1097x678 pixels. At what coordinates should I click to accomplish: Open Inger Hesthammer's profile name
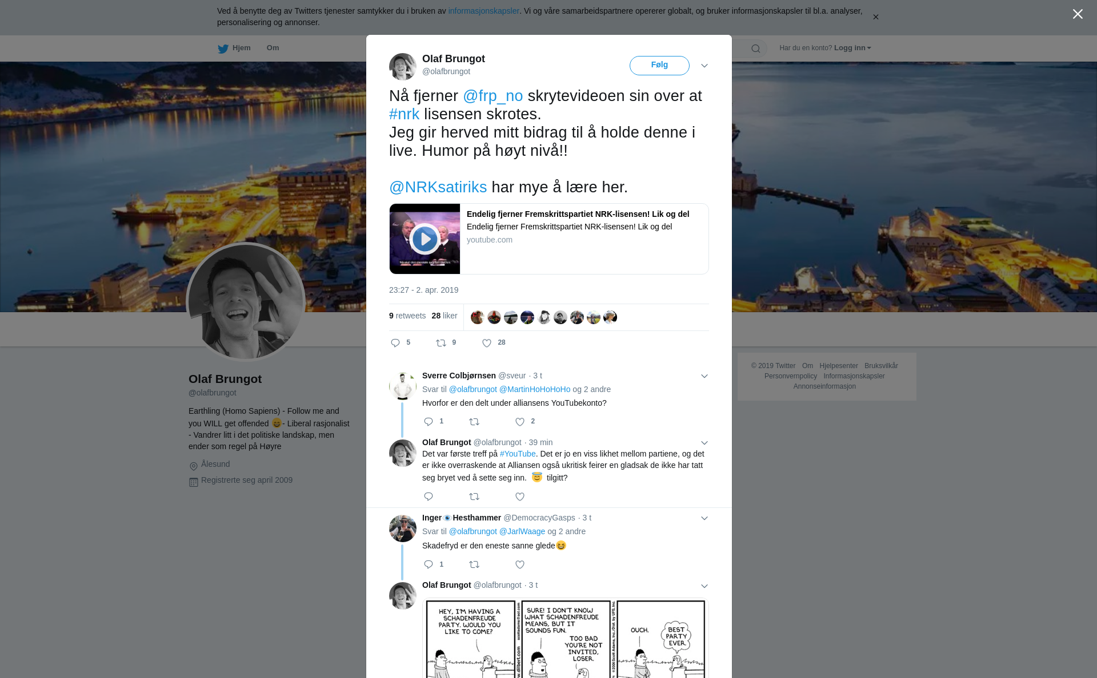(462, 518)
